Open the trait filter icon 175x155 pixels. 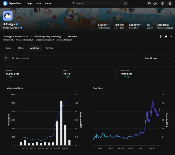click(x=6, y=58)
